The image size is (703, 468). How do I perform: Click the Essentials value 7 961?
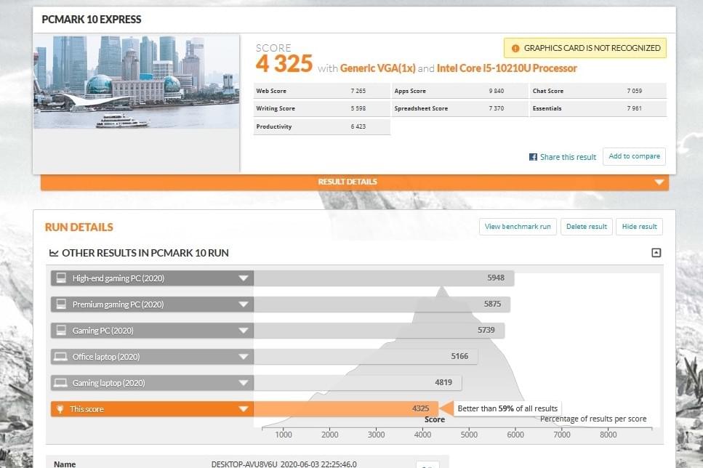pyautogui.click(x=635, y=108)
